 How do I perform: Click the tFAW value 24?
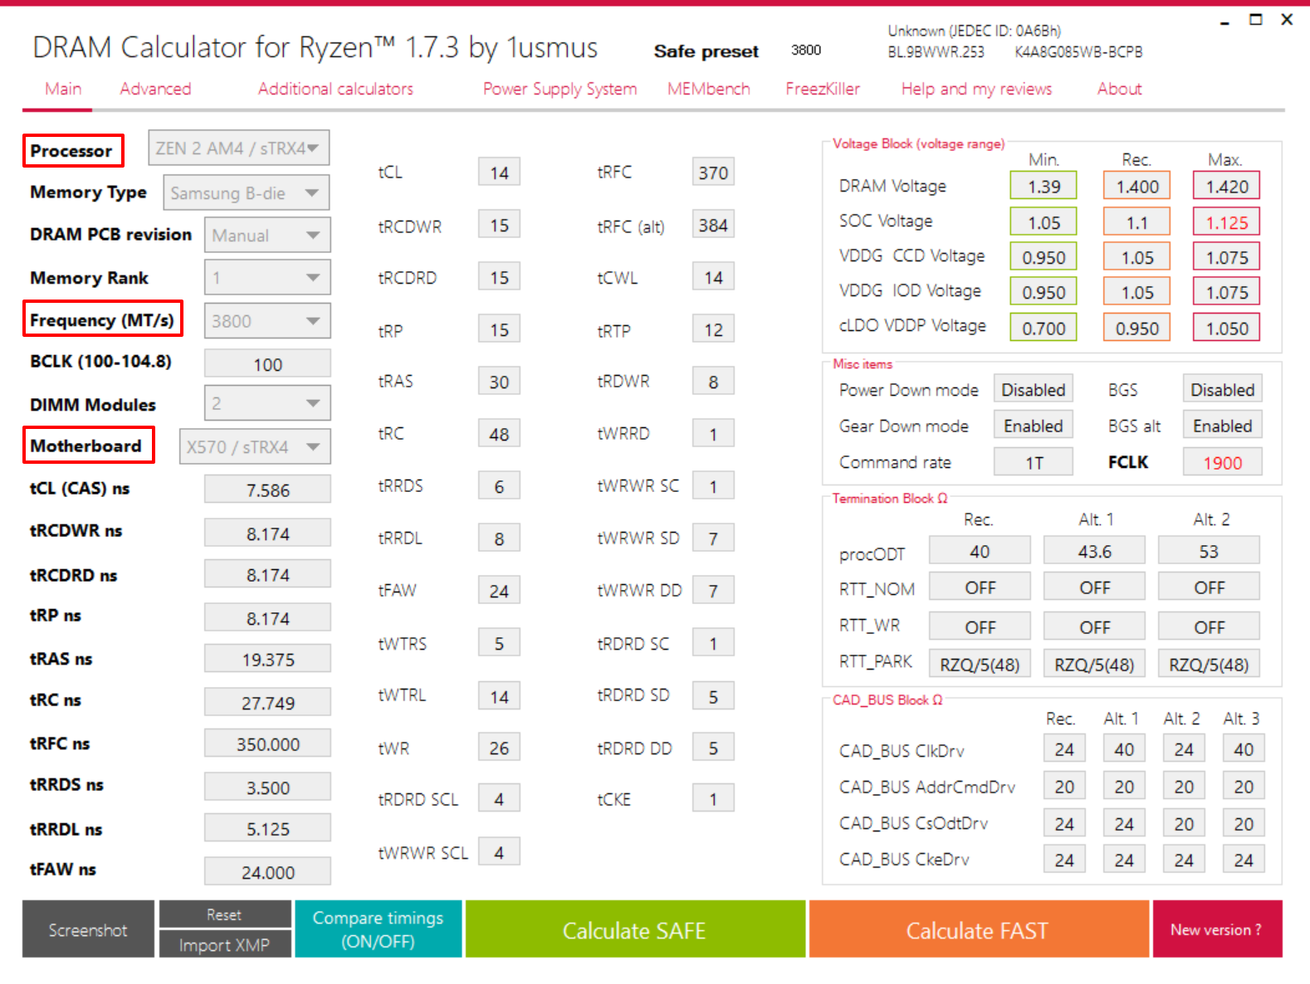point(499,591)
